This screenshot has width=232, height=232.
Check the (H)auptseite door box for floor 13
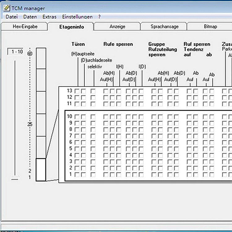(x=77, y=91)
